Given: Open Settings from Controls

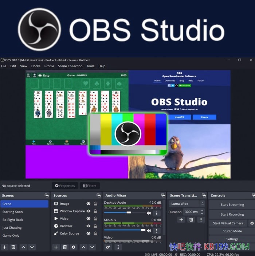Looking at the screenshot, I should click(x=232, y=239).
